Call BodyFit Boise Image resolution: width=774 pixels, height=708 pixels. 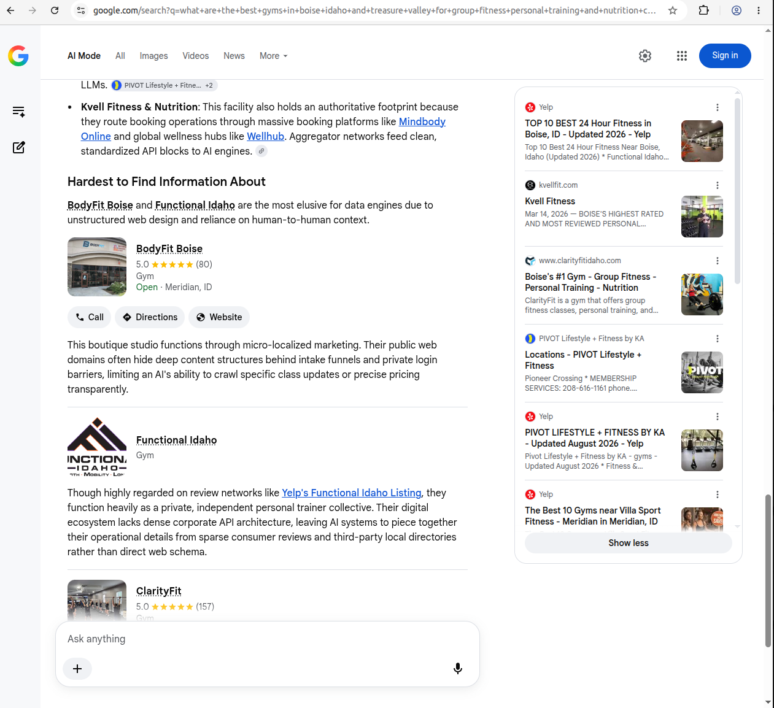(x=90, y=317)
